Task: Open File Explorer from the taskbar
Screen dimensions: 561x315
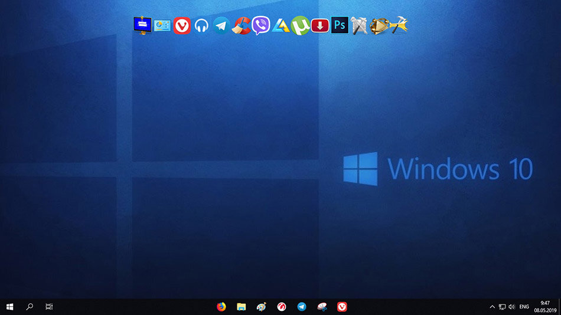Action: coord(242,307)
